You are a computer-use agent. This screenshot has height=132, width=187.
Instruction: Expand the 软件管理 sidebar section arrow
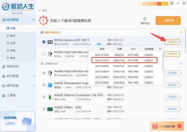(34, 76)
